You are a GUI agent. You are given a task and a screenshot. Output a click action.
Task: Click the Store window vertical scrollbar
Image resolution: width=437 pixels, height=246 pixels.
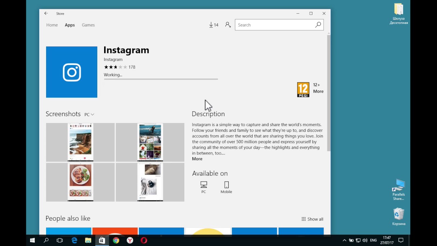329,93
